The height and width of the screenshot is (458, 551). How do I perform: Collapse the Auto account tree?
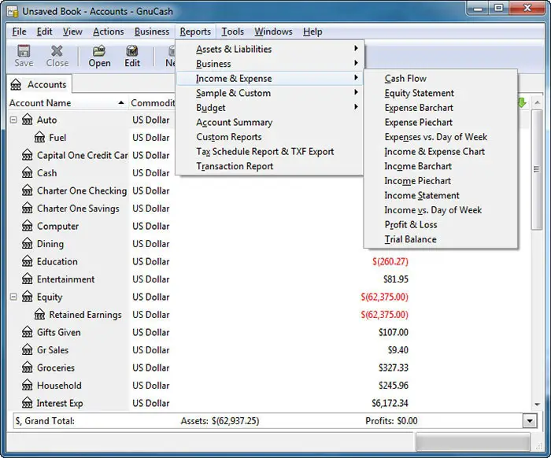(x=13, y=120)
